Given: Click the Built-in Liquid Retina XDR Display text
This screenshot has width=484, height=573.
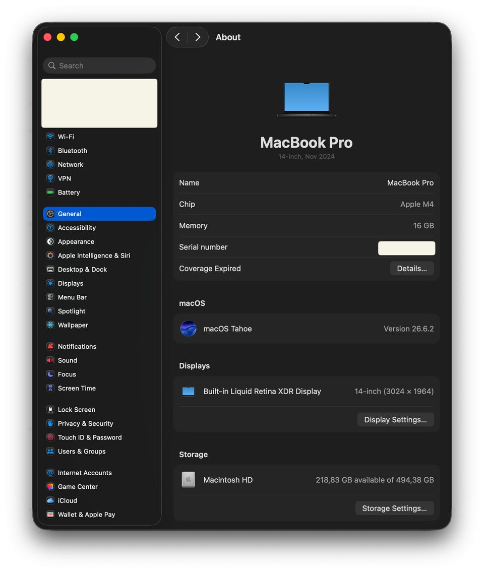Looking at the screenshot, I should [262, 392].
